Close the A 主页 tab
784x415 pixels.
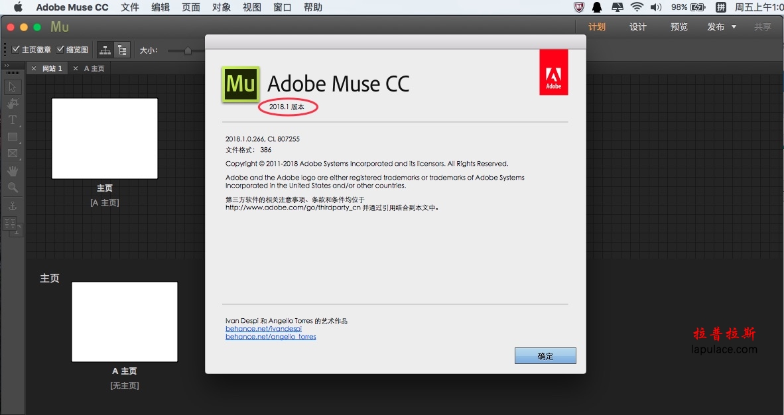pos(76,68)
